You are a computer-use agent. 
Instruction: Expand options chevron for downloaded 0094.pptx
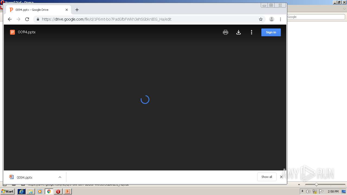tap(60, 177)
